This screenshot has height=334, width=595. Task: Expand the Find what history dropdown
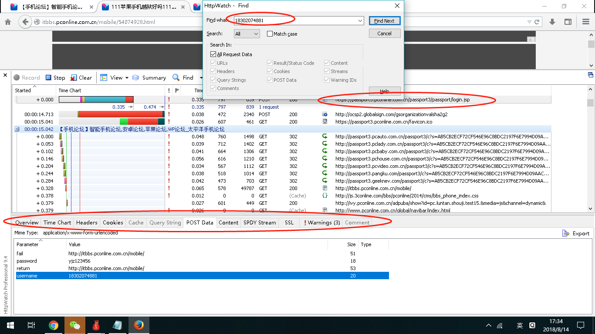point(360,21)
